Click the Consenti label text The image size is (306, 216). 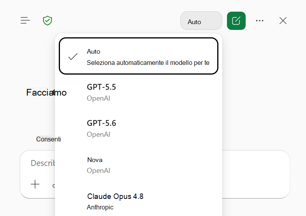(48, 139)
